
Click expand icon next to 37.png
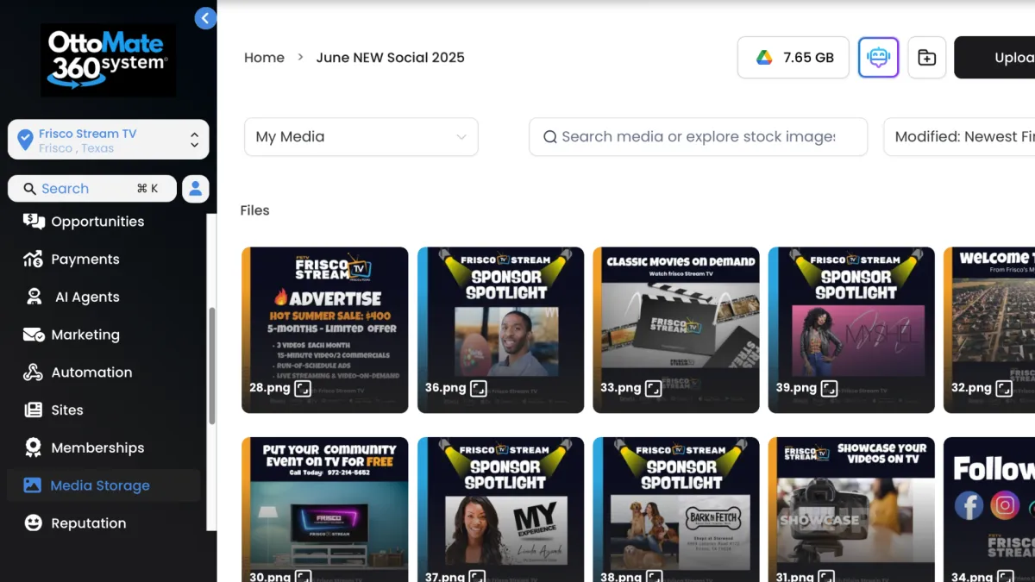point(478,577)
